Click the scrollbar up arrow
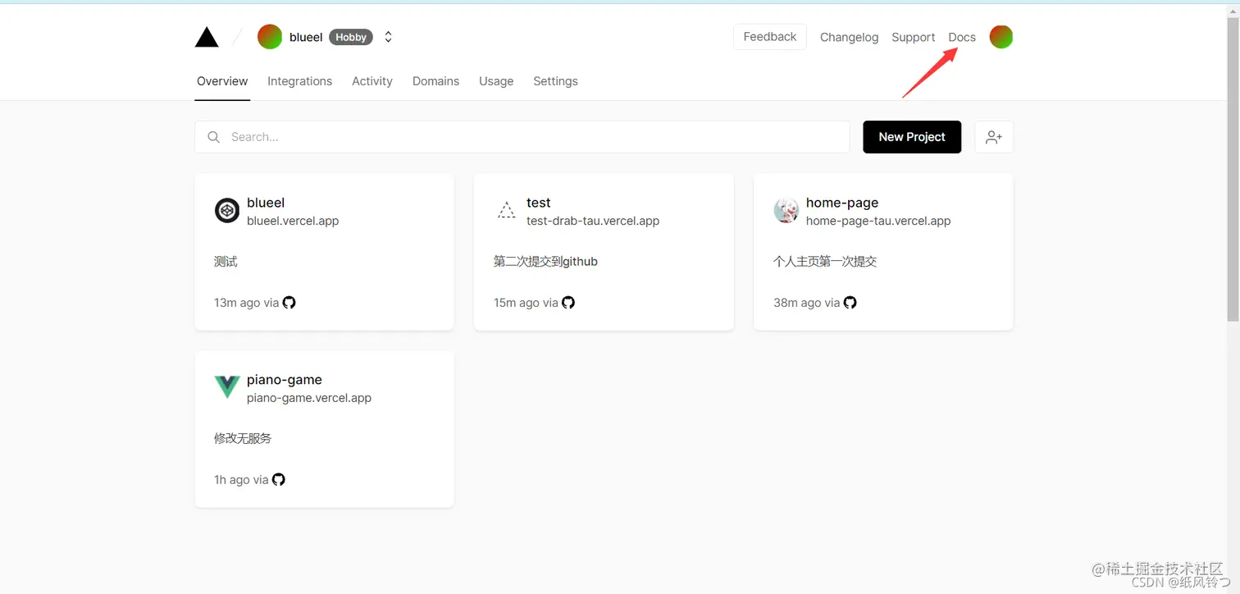 coord(1233,10)
